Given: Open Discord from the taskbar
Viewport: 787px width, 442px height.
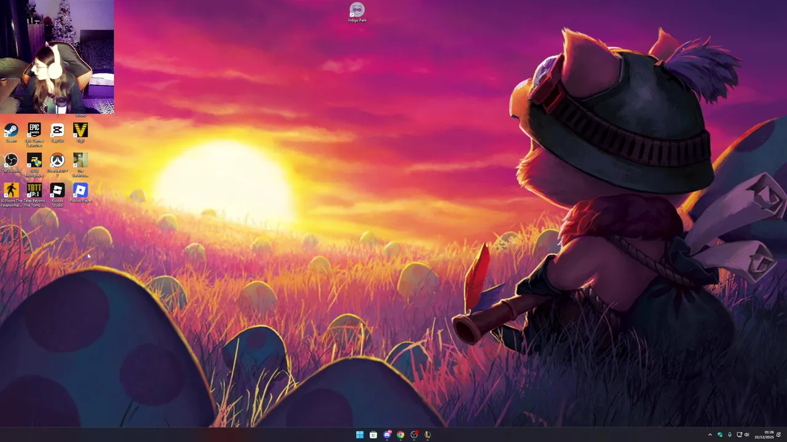Looking at the screenshot, I should [387, 435].
